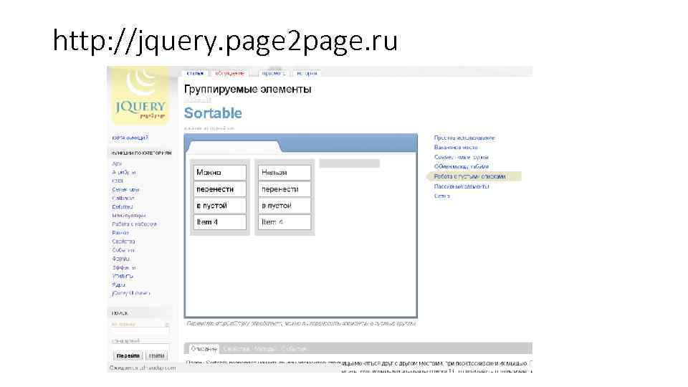Open 'jQuery UI' sidebar link
The width and height of the screenshot is (688, 387).
point(130,293)
